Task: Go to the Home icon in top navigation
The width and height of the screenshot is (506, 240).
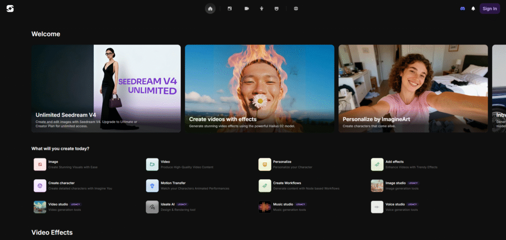Action: (210, 9)
